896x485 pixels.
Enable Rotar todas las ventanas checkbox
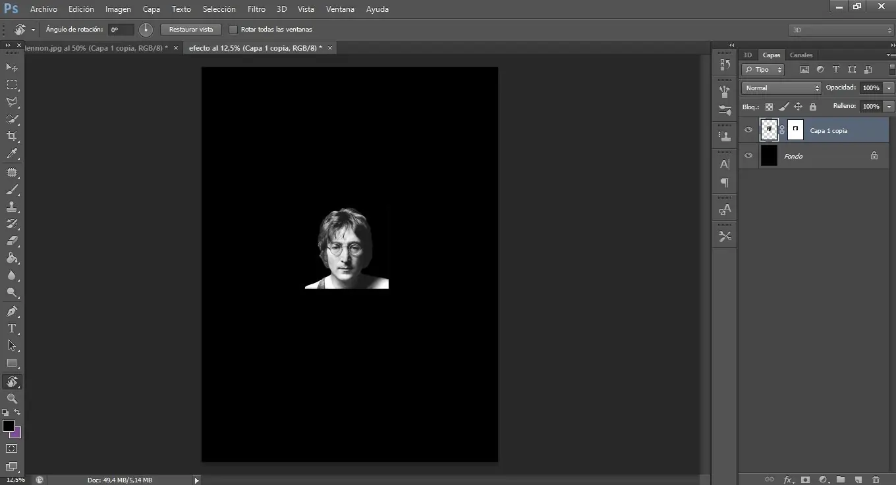click(233, 30)
